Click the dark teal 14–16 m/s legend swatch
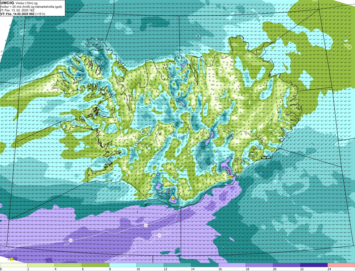The height and width of the screenshot is (271, 355). pyautogui.click(x=205, y=265)
